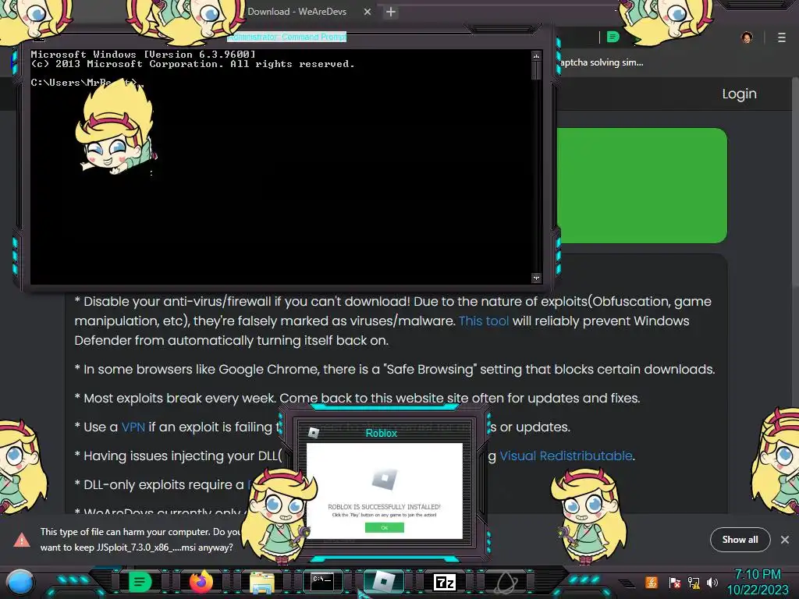Open a new browser tab with plus button
Screen dimensions: 799x599
(391, 12)
